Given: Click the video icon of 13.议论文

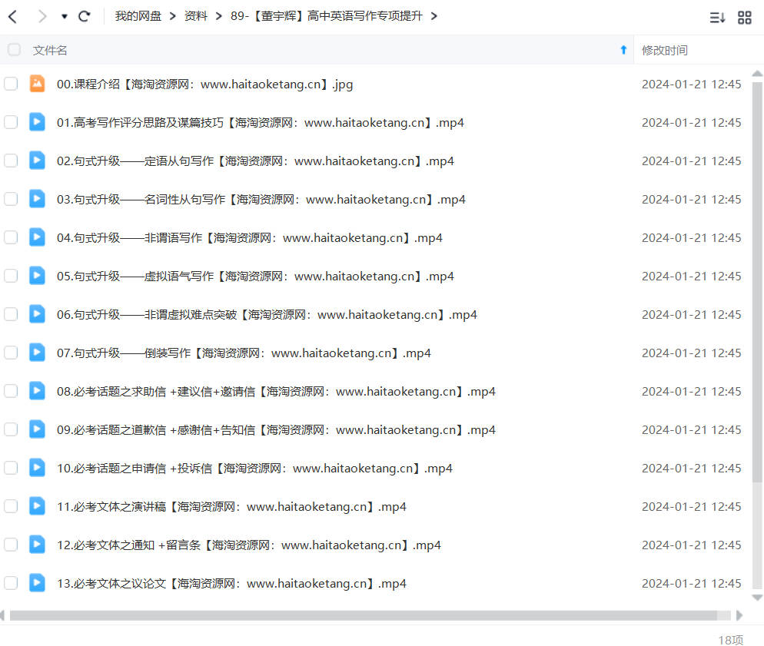Looking at the screenshot, I should (x=37, y=583).
